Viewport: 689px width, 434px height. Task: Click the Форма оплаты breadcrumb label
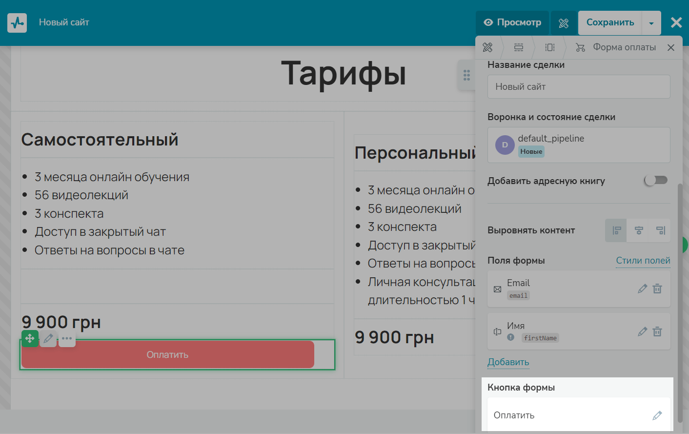coord(624,47)
